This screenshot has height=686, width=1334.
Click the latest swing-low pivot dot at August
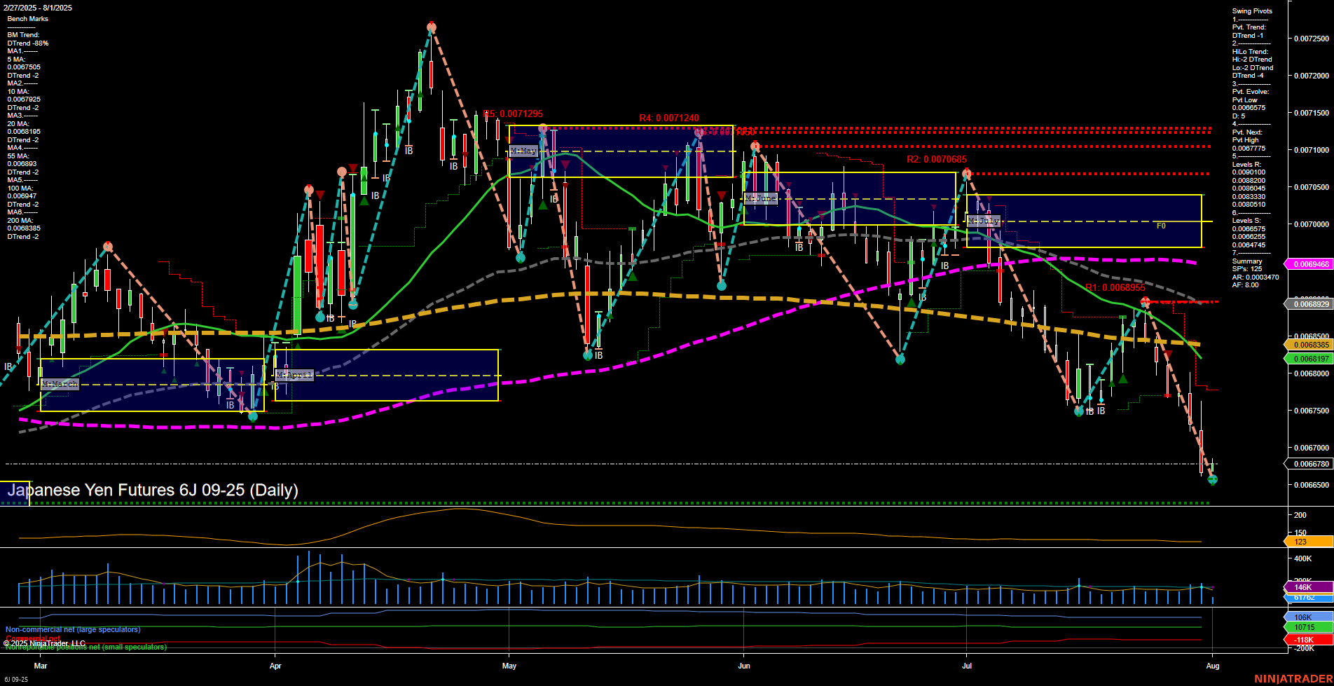click(1213, 479)
